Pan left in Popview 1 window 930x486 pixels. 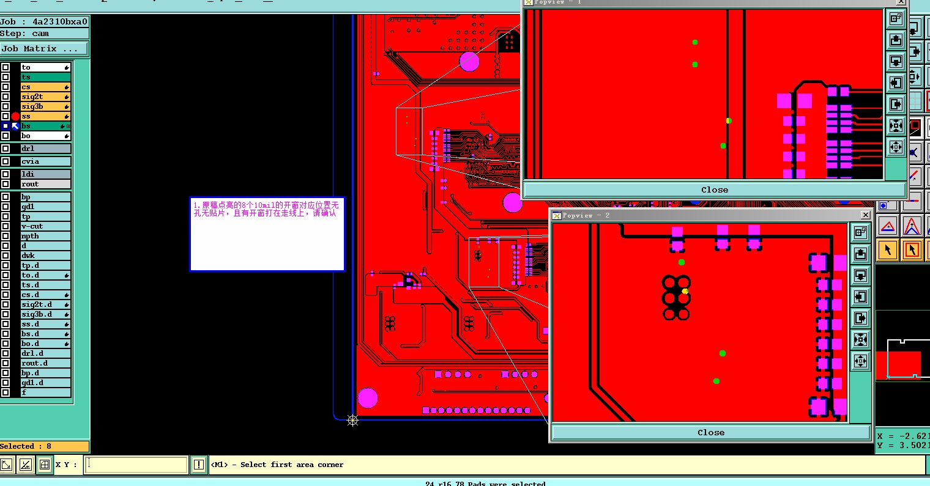896,83
